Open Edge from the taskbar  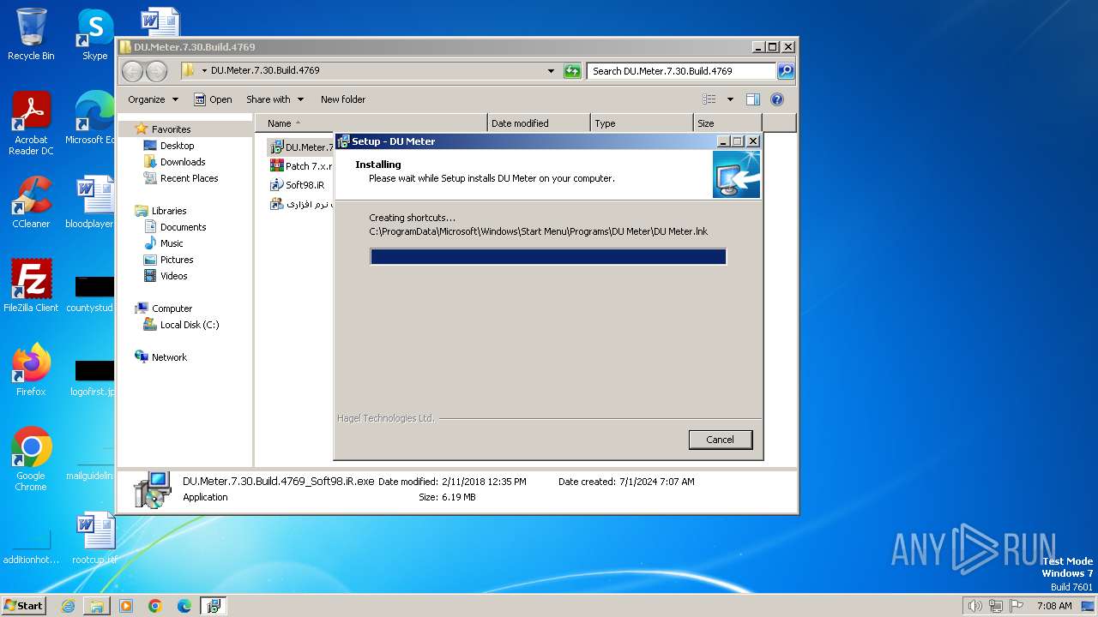184,606
